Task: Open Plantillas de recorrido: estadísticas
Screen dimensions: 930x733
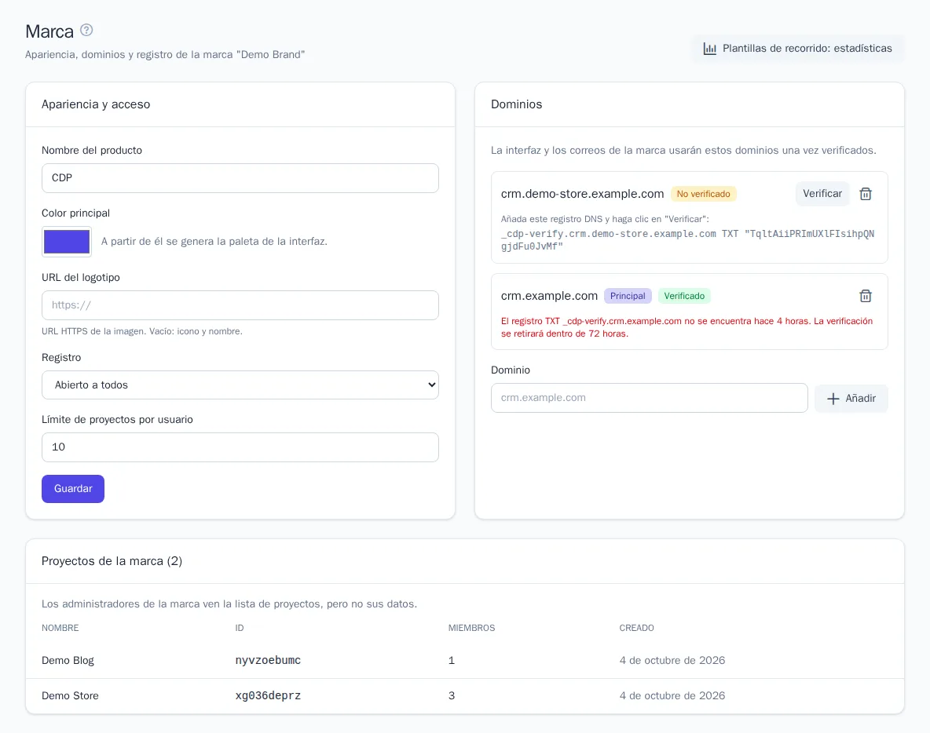Action: coord(797,49)
